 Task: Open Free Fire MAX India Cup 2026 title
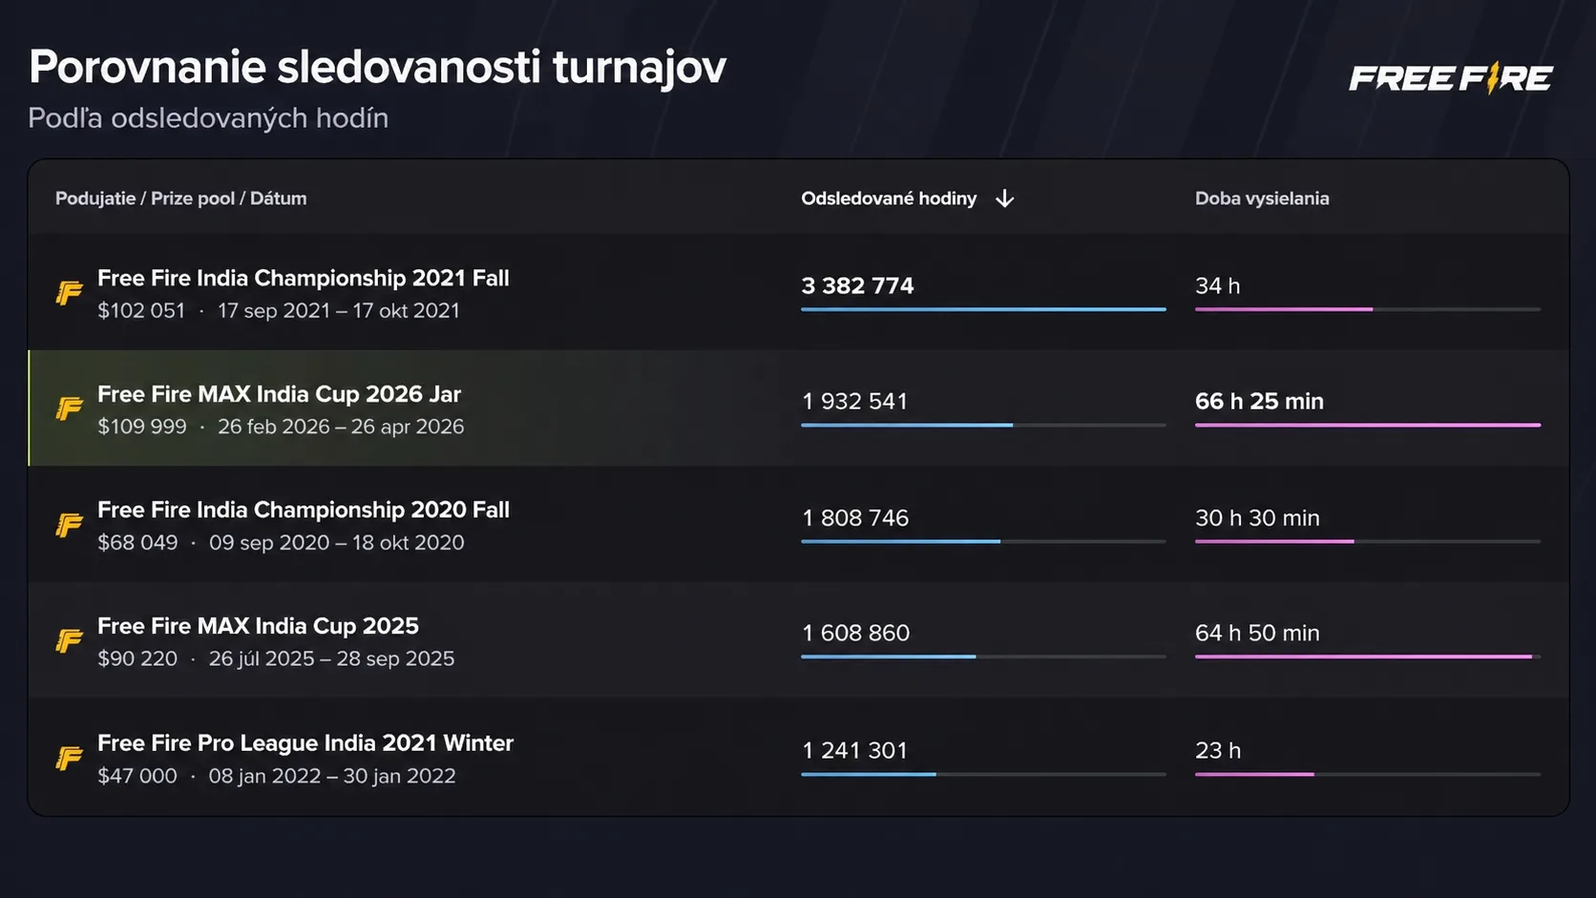tap(279, 394)
